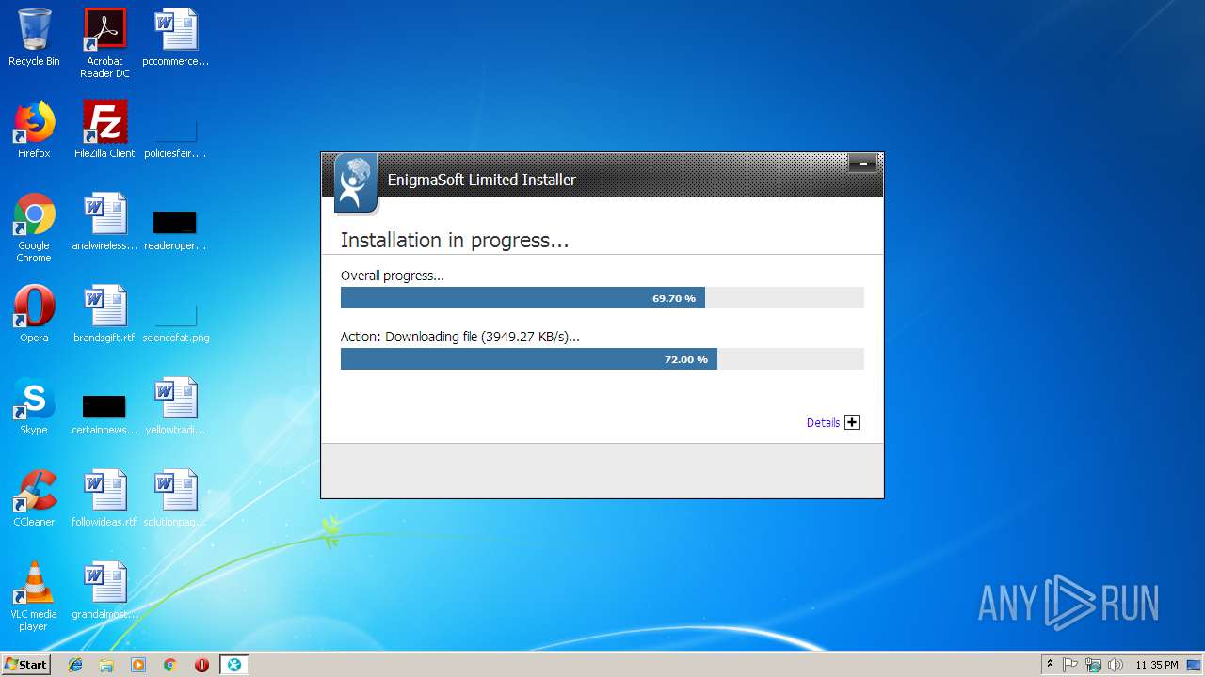This screenshot has width=1205, height=677.
Task: Click the 11:35 PM clock
Action: [x=1156, y=665]
